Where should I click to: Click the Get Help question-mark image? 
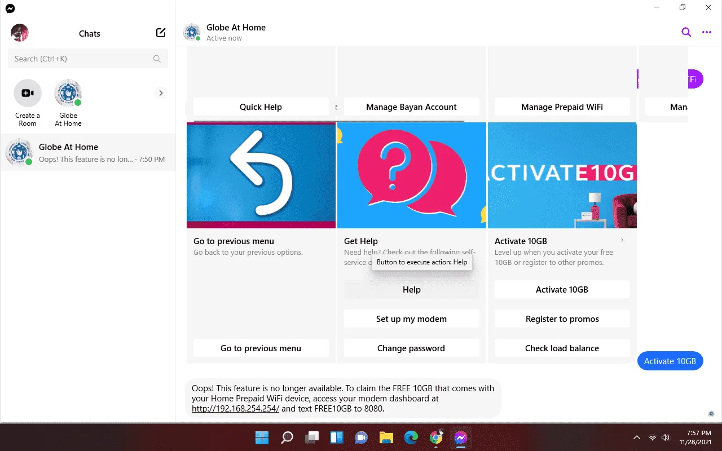coord(412,175)
